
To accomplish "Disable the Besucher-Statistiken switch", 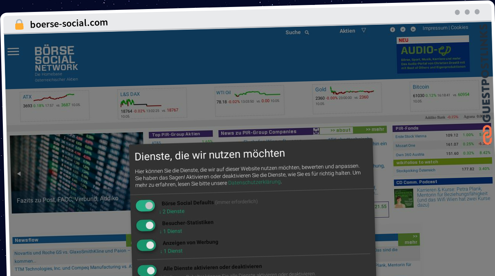I will click(146, 225).
